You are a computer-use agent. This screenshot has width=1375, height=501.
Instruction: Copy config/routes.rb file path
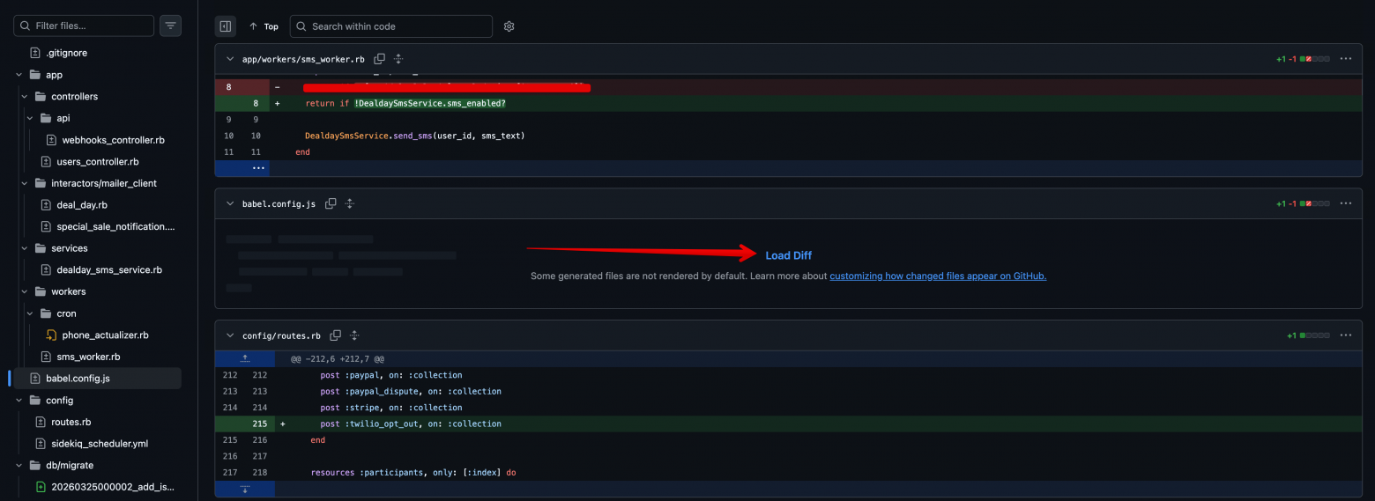335,335
